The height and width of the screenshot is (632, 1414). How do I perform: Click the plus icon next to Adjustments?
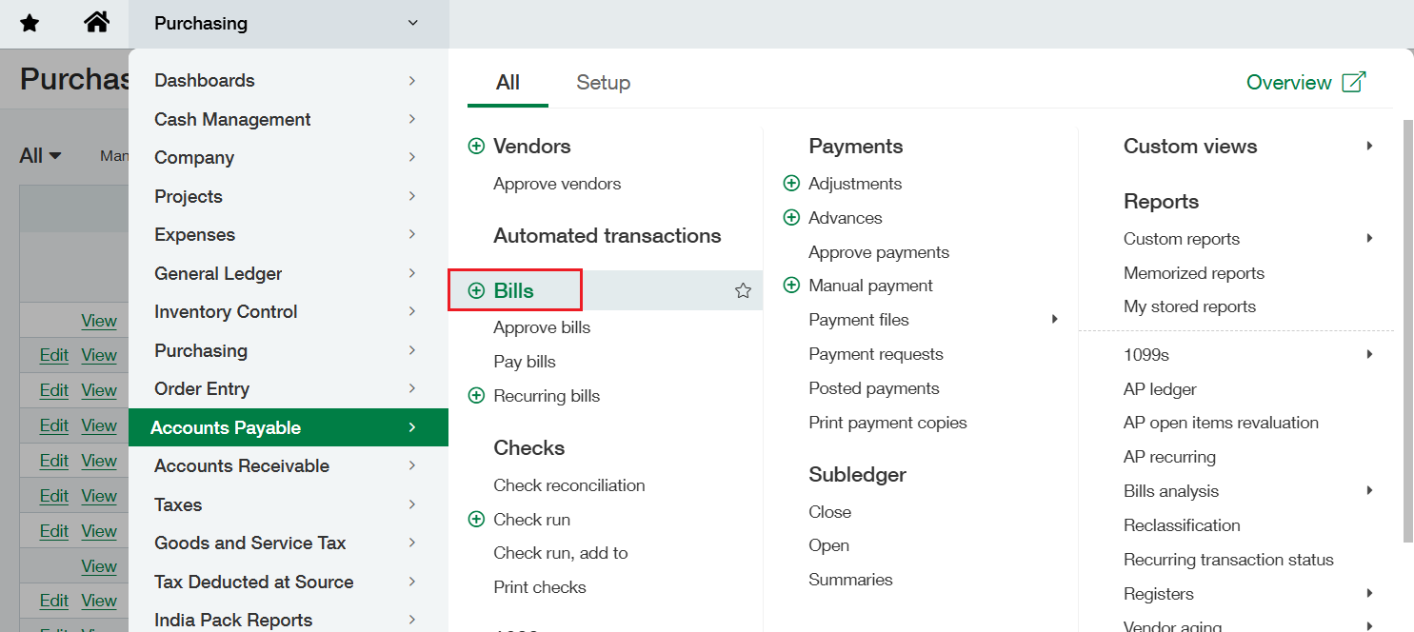pyautogui.click(x=791, y=183)
